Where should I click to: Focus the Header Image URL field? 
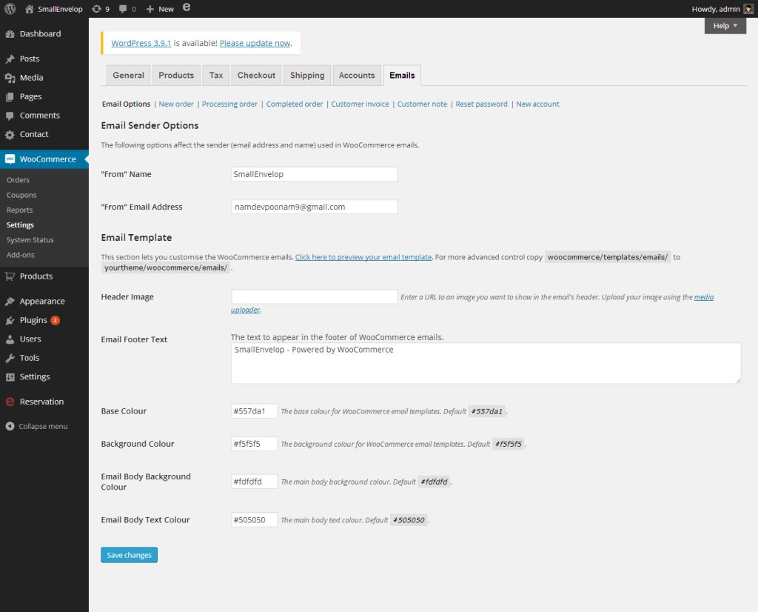click(x=314, y=297)
